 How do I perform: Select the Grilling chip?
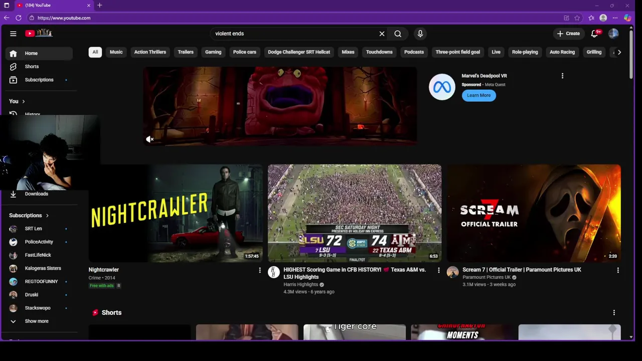pos(594,52)
